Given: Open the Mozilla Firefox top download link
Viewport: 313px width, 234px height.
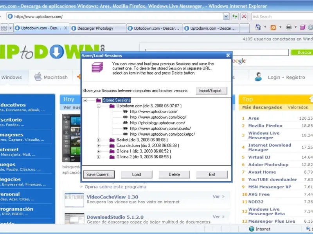Looking at the screenshot, I should 265,126.
